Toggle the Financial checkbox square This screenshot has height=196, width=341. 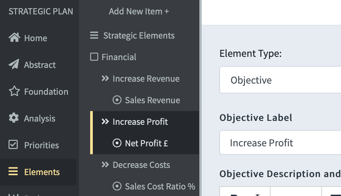coord(94,57)
